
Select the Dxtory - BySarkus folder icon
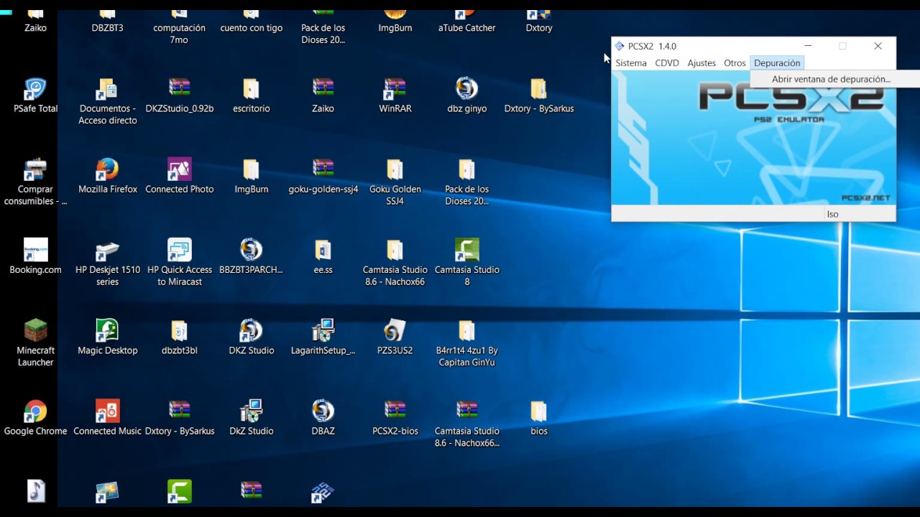point(539,96)
